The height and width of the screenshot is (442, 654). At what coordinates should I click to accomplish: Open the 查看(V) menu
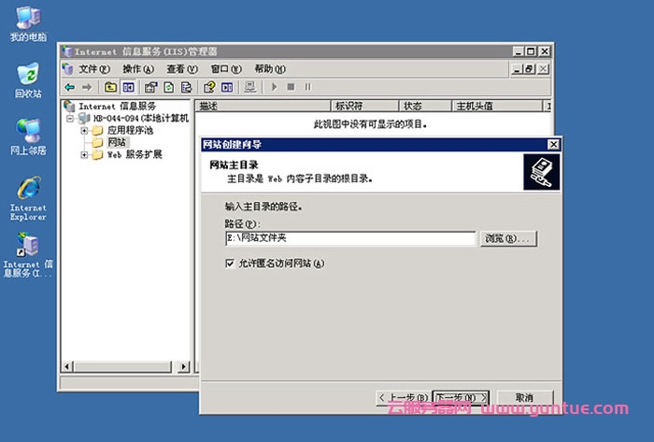(181, 68)
